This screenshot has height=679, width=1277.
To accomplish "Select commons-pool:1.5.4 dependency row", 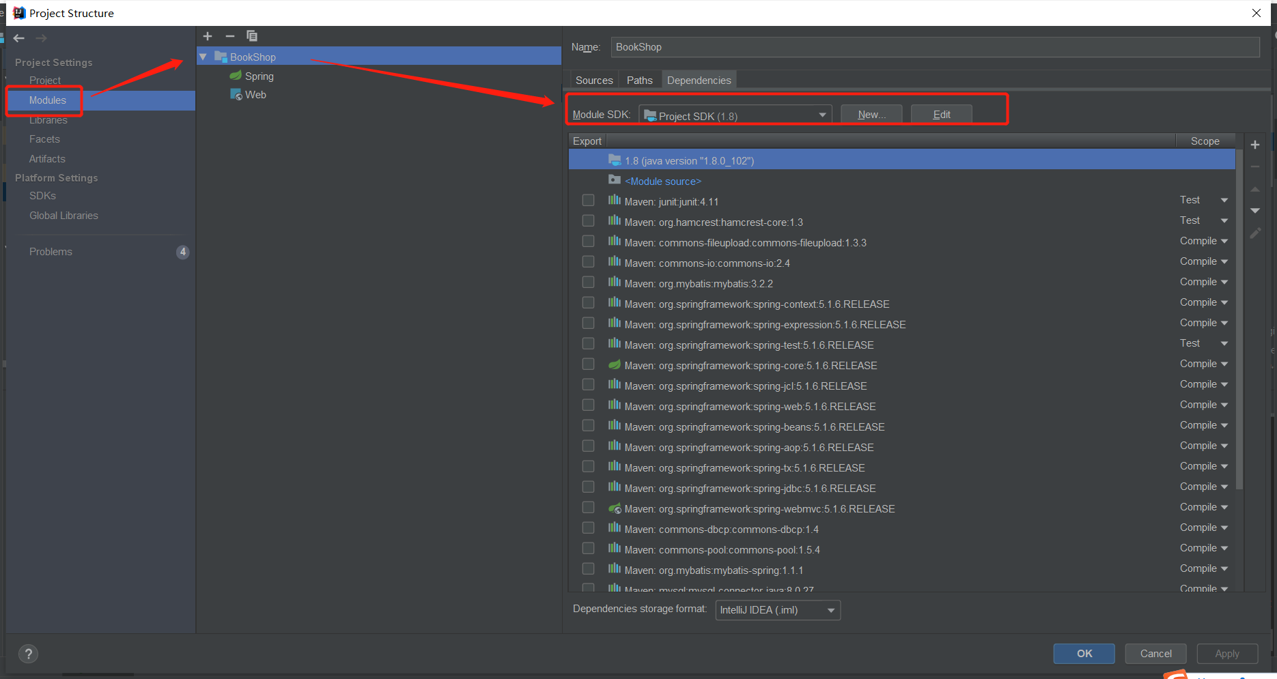I will (901, 549).
